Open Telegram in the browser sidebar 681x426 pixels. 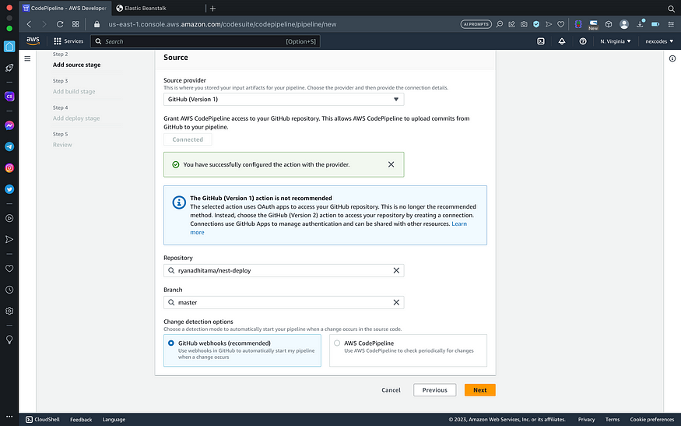pyautogui.click(x=9, y=147)
